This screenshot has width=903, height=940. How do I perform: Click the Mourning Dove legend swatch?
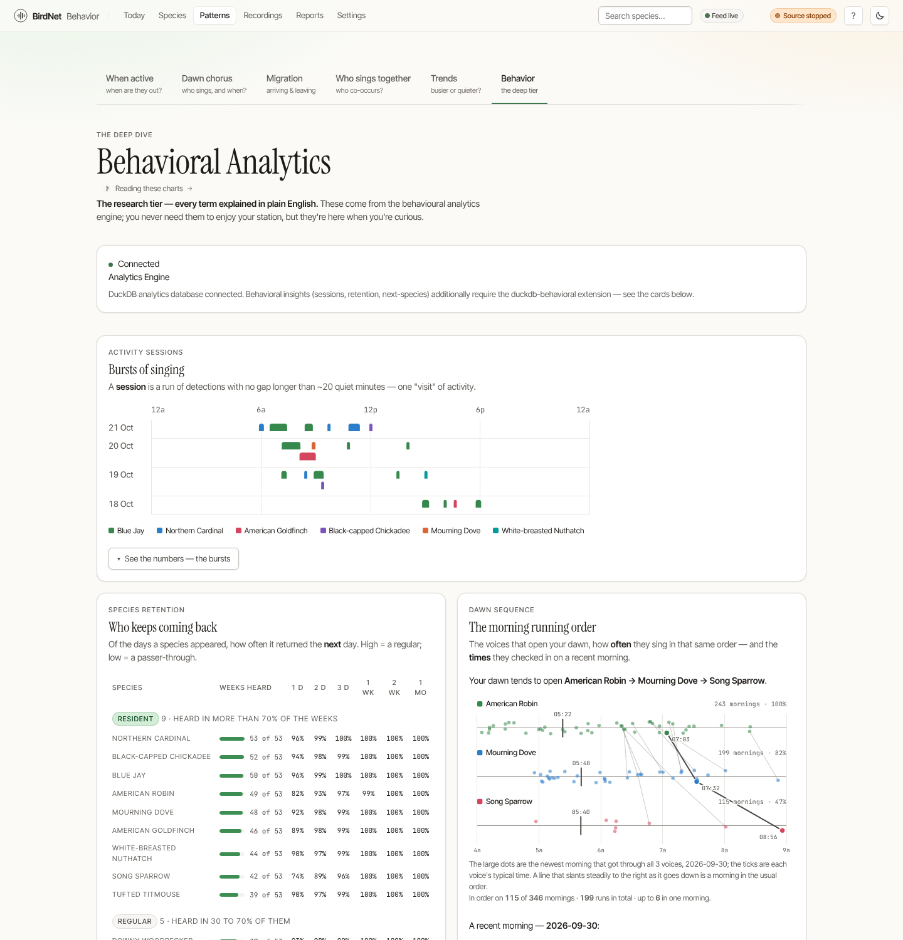[426, 531]
